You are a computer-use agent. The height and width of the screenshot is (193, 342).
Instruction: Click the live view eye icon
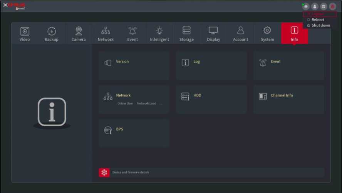click(x=306, y=7)
